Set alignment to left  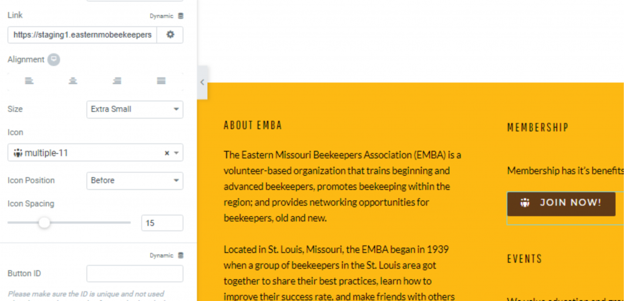pyautogui.click(x=29, y=81)
